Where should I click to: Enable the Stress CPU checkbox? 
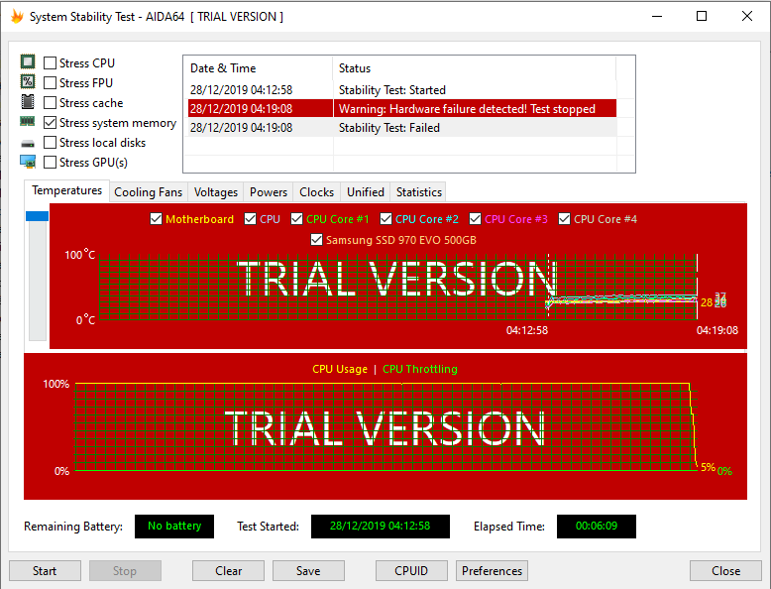(x=50, y=63)
